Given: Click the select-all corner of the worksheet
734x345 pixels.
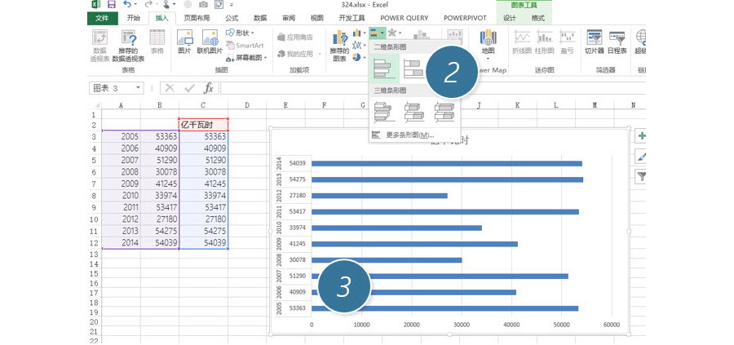Looking at the screenshot, I should tap(94, 106).
